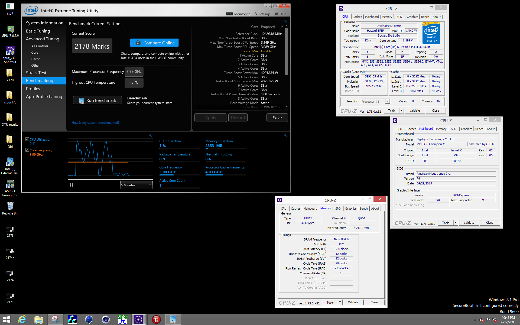Open the Z170 folder icon
The image size is (520, 325).
point(10,75)
